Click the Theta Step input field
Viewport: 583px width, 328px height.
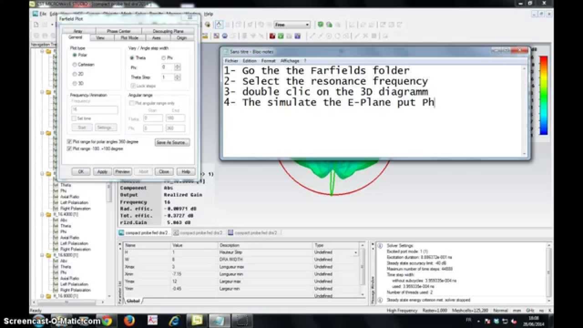click(168, 77)
